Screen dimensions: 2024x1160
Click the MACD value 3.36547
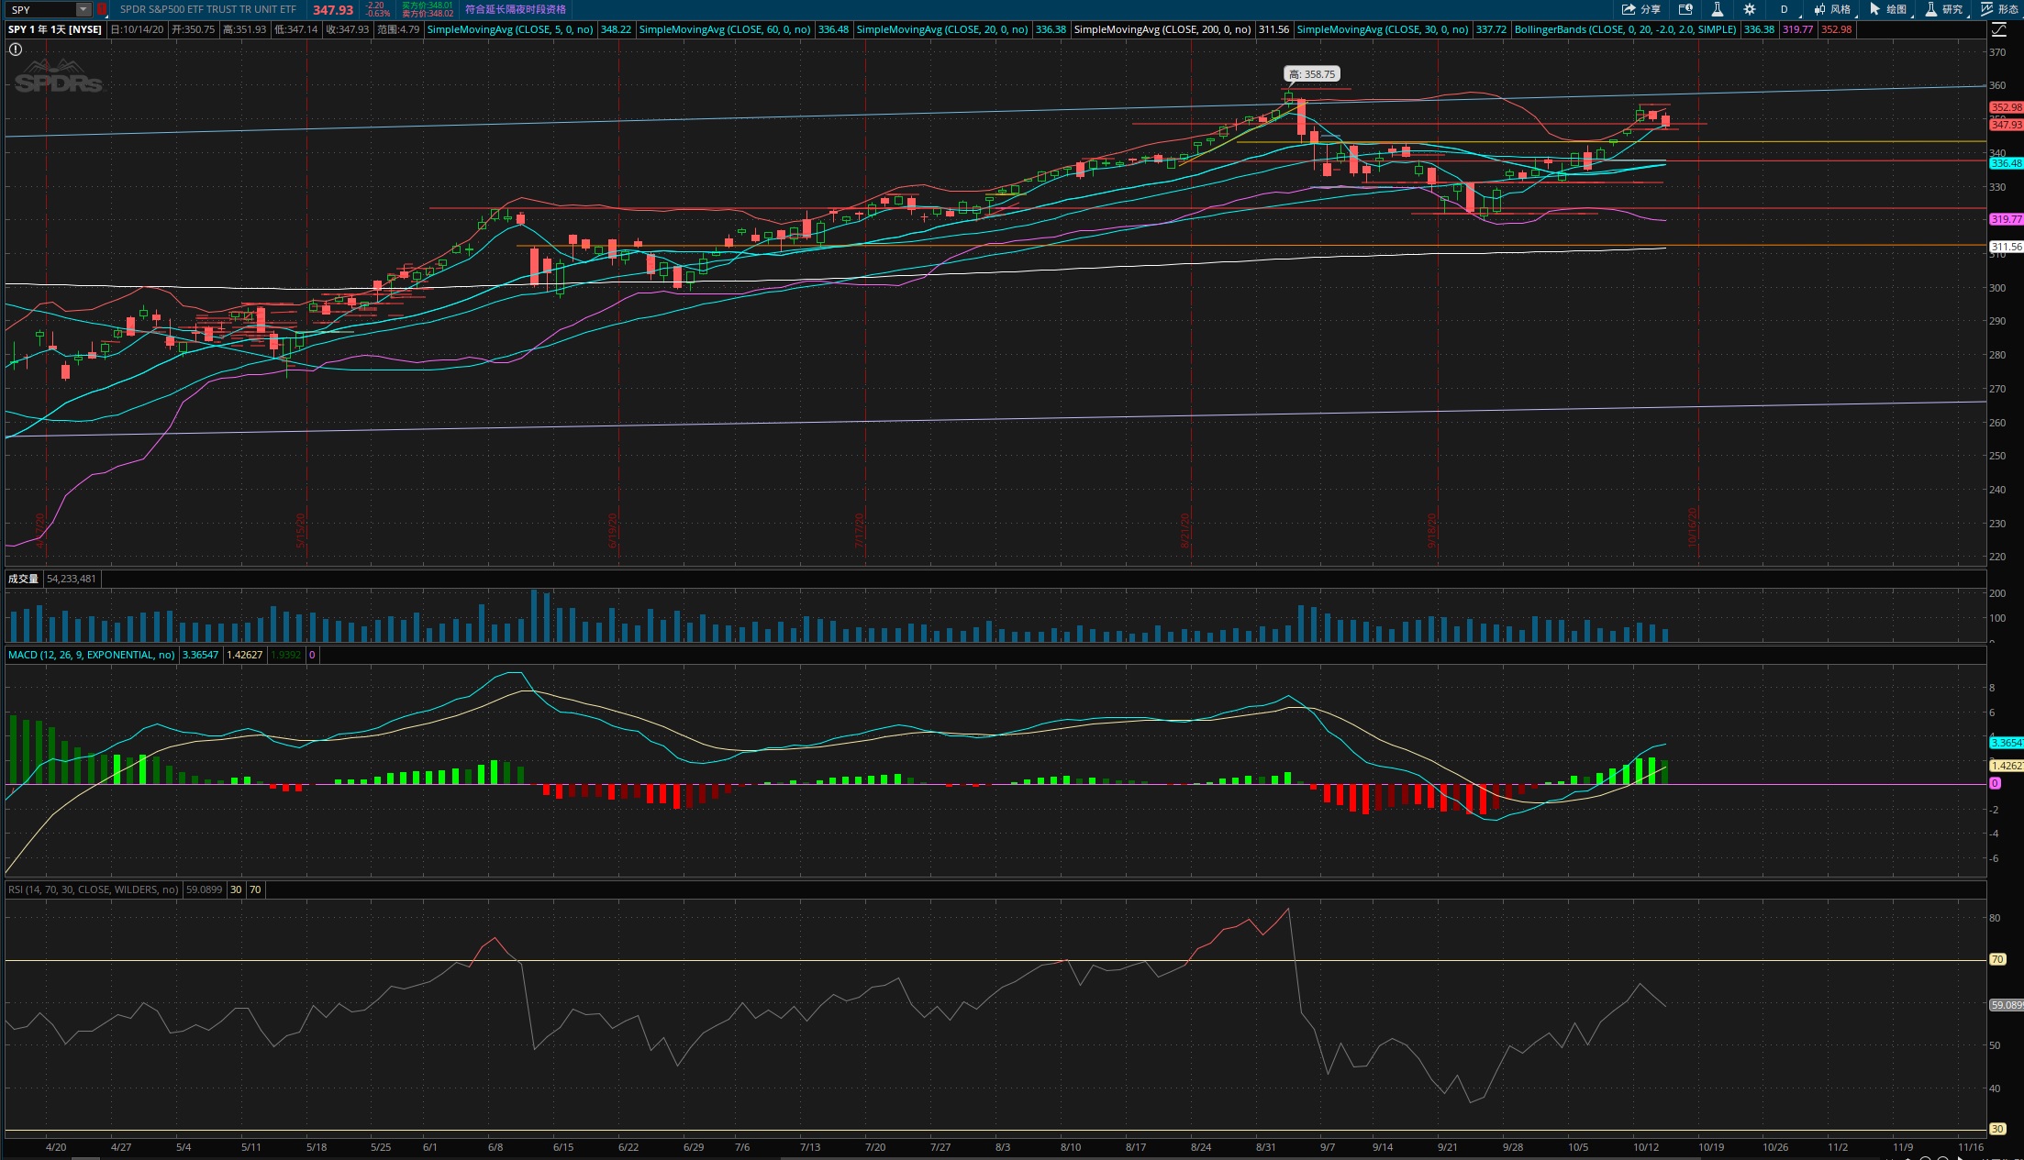(x=200, y=655)
